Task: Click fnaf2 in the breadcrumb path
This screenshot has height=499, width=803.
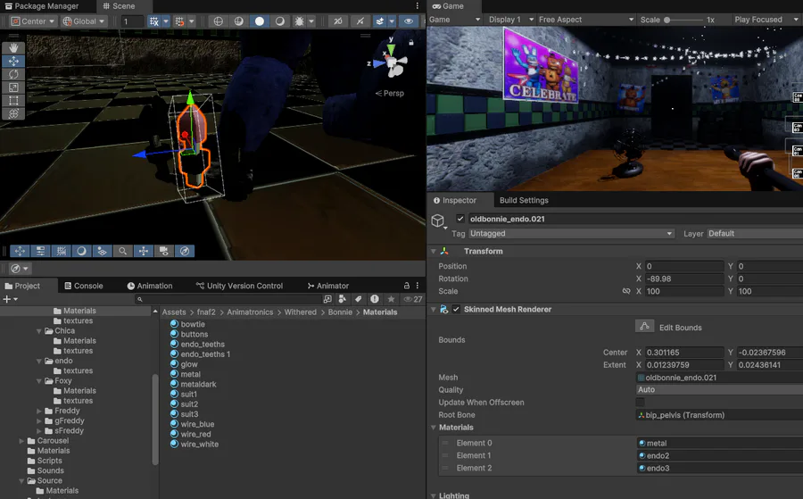Action: click(206, 312)
